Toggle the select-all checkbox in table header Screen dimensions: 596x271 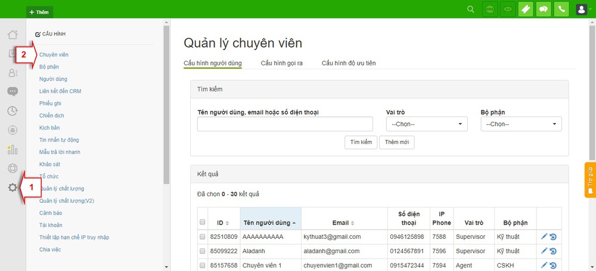[x=203, y=222]
